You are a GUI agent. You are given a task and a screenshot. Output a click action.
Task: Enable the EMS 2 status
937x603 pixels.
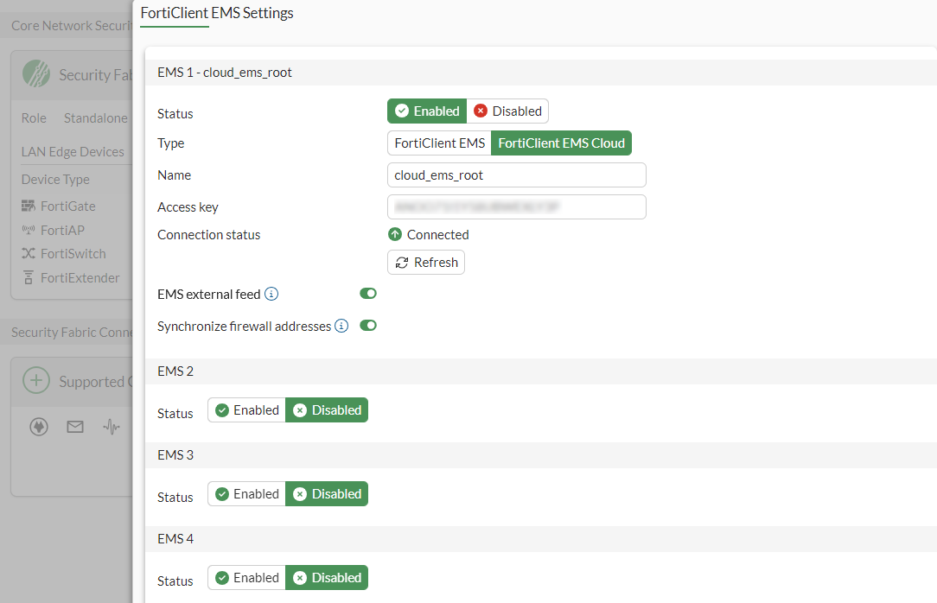pos(247,410)
